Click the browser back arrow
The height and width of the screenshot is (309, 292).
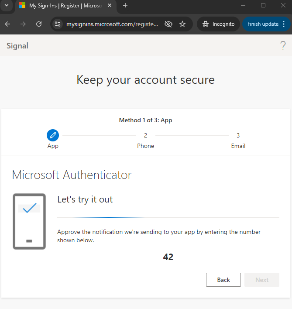pos(7,24)
